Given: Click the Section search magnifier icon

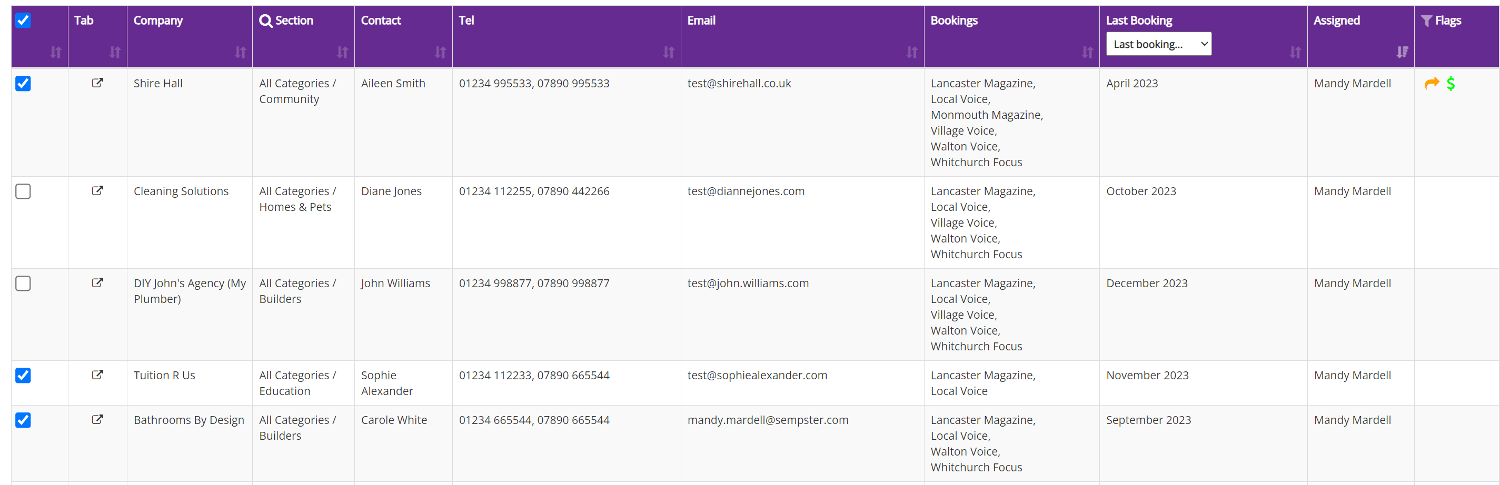Looking at the screenshot, I should (265, 21).
